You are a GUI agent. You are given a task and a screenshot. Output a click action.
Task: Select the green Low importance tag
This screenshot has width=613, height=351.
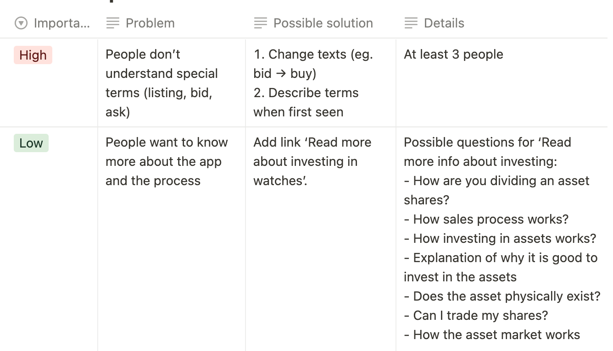[31, 143]
